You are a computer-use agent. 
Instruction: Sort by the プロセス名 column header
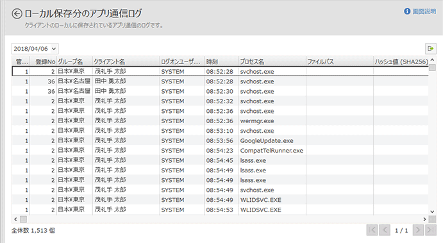coord(272,62)
